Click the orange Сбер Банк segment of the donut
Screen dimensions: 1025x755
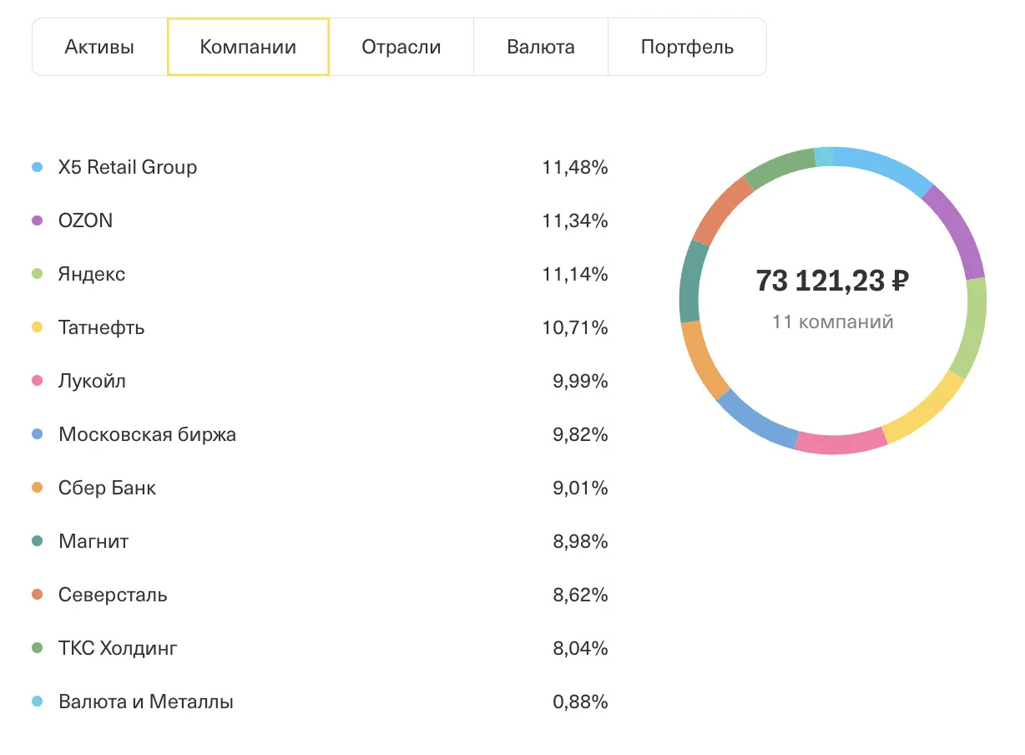click(x=702, y=361)
